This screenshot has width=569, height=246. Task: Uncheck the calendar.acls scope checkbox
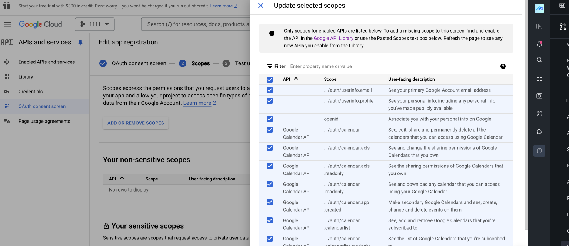tap(270, 148)
